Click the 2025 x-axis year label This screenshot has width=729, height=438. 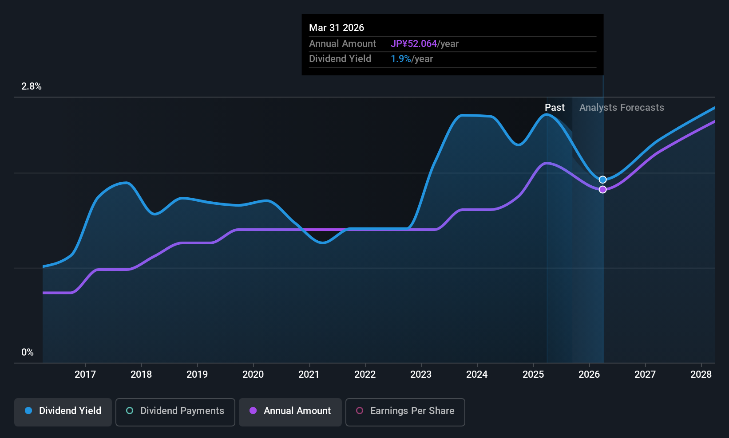pyautogui.click(x=533, y=375)
